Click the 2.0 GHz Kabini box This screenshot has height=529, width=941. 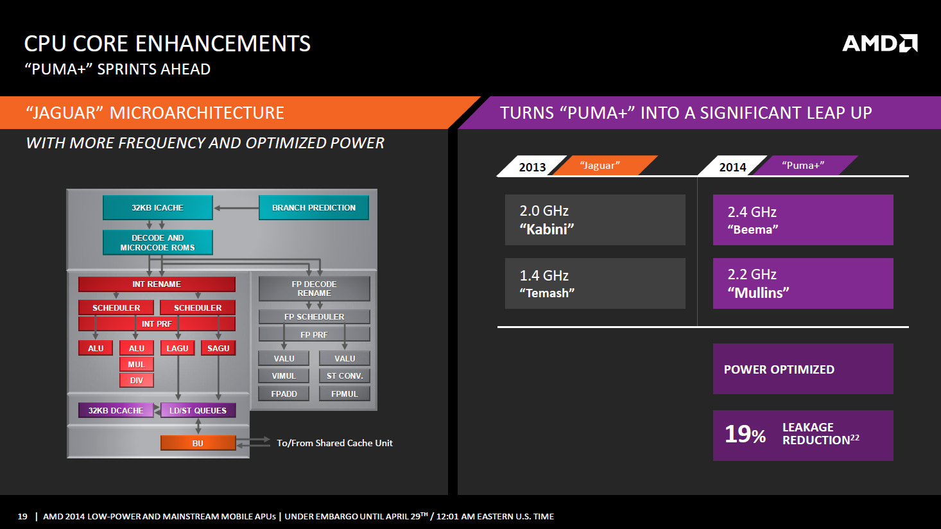point(594,220)
